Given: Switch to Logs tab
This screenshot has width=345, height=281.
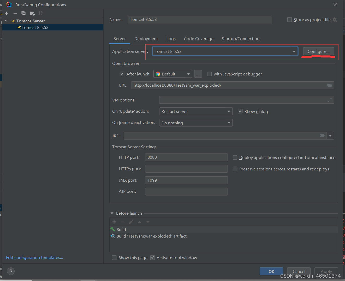Looking at the screenshot, I should [171, 39].
